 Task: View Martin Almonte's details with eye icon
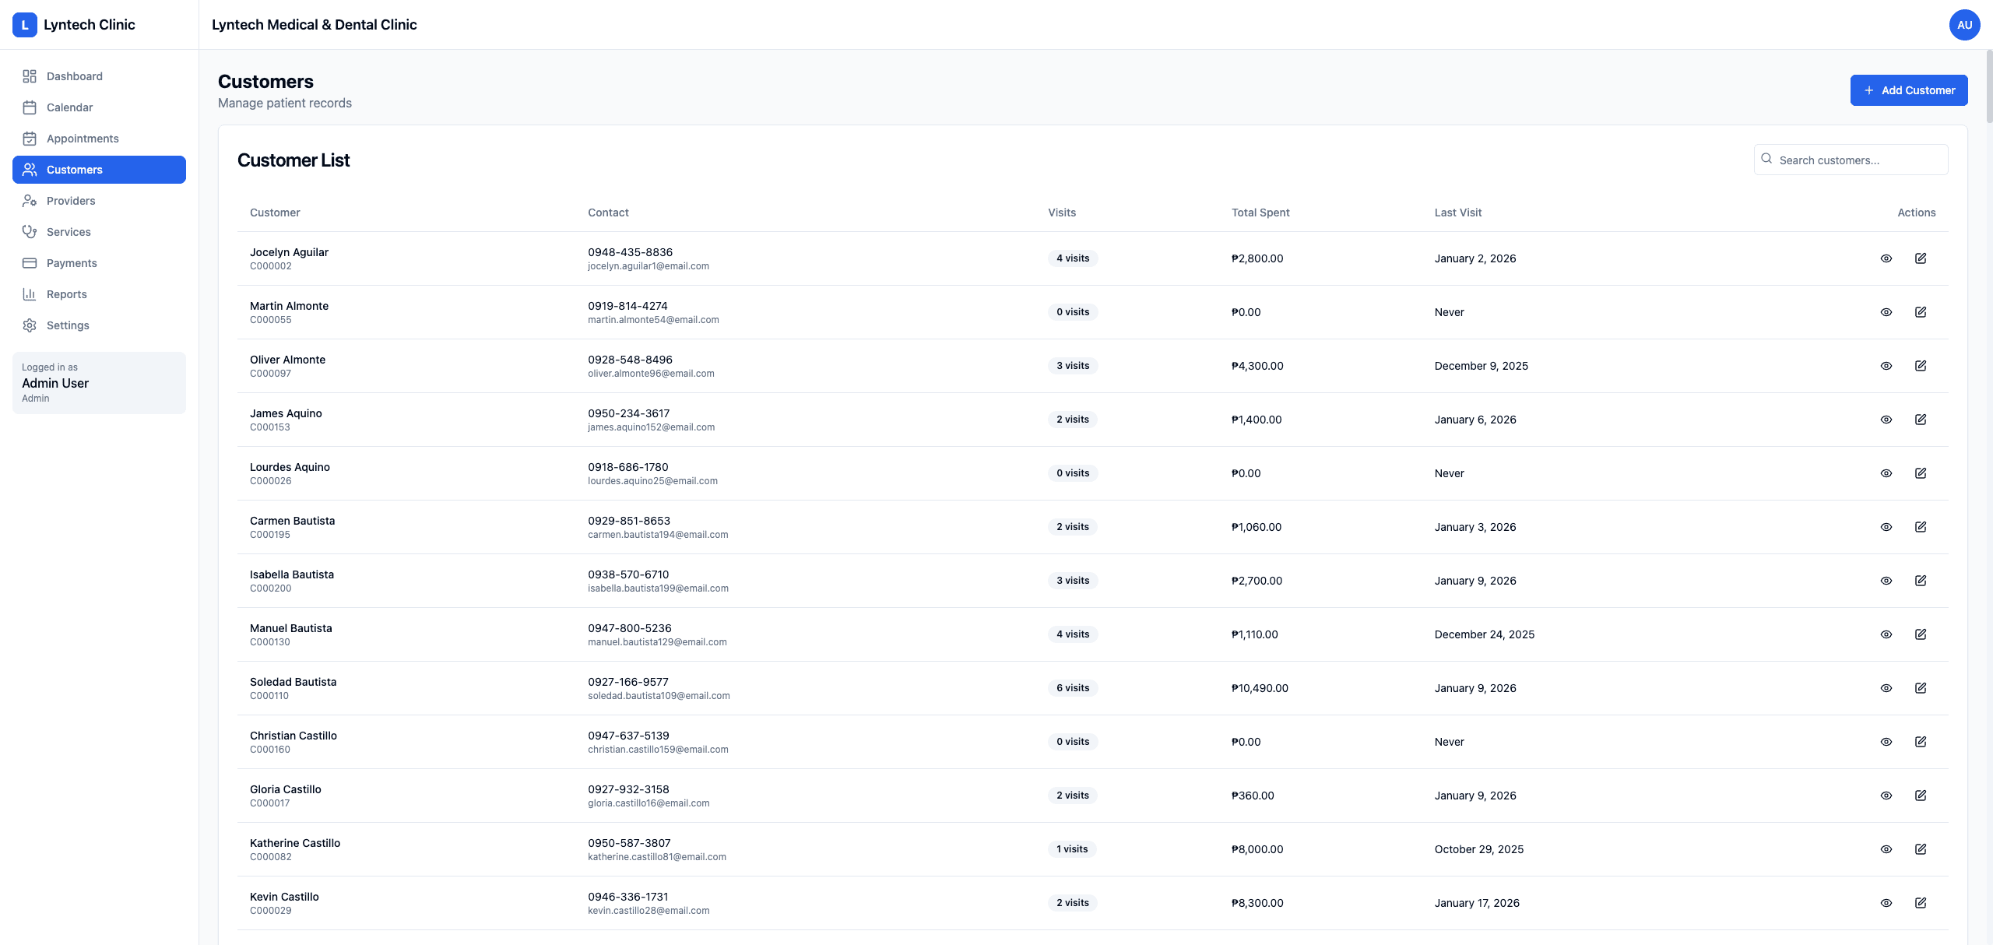coord(1886,312)
